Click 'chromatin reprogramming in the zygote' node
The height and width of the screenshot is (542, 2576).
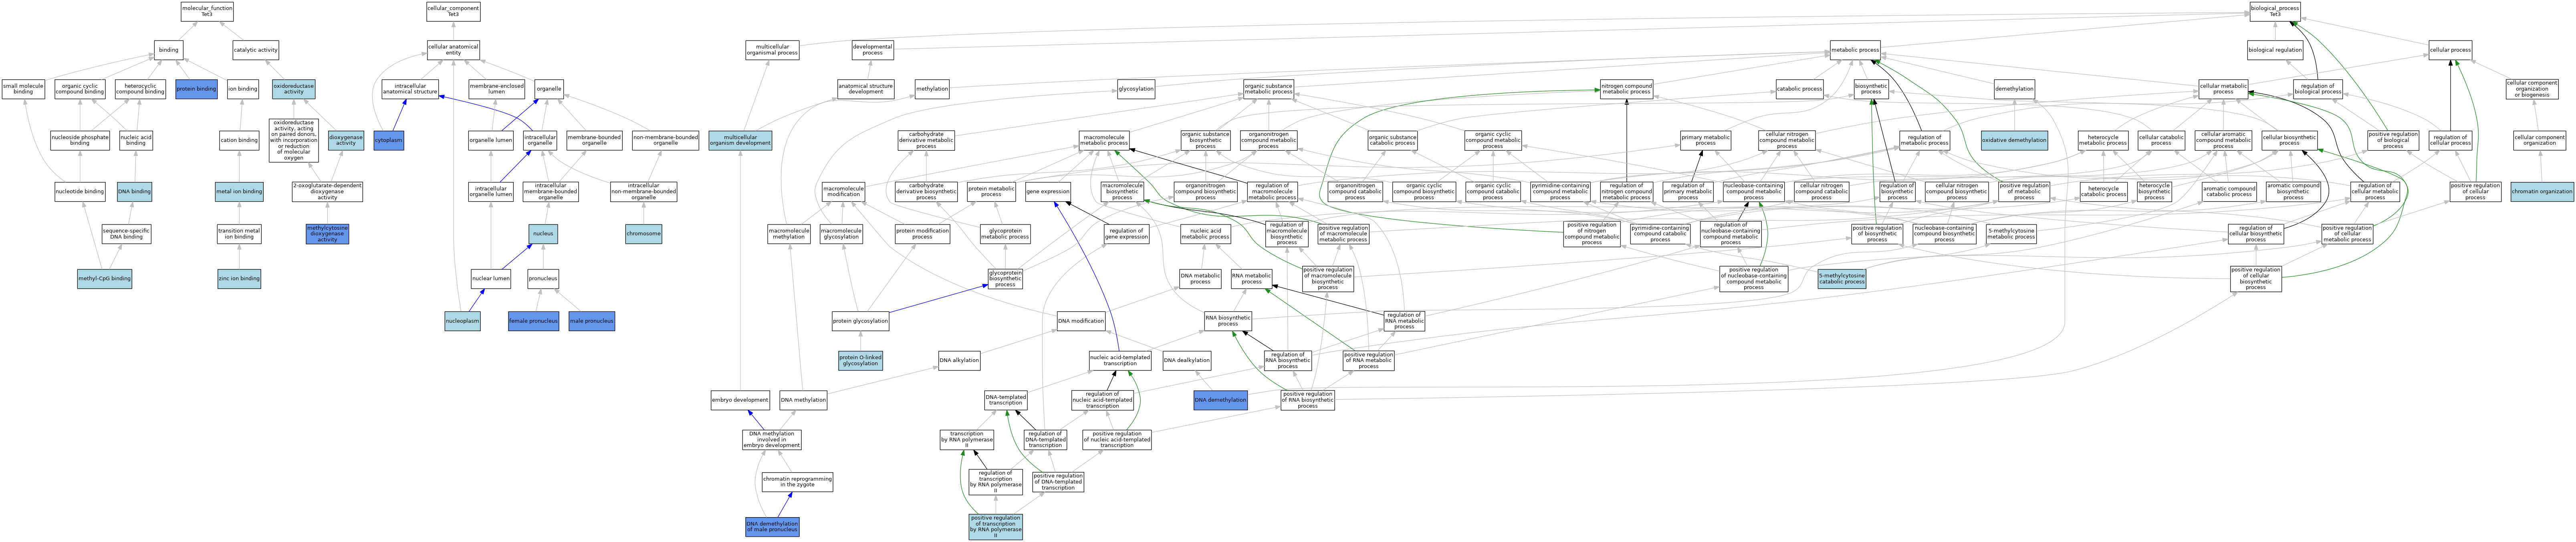tap(797, 482)
